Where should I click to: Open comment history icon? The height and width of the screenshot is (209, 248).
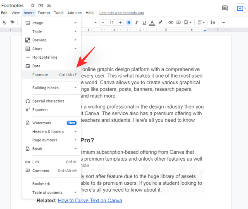(225, 8)
